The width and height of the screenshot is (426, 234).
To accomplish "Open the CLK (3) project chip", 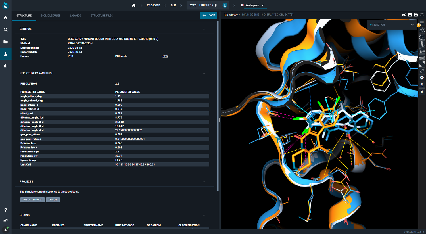I will [53, 200].
